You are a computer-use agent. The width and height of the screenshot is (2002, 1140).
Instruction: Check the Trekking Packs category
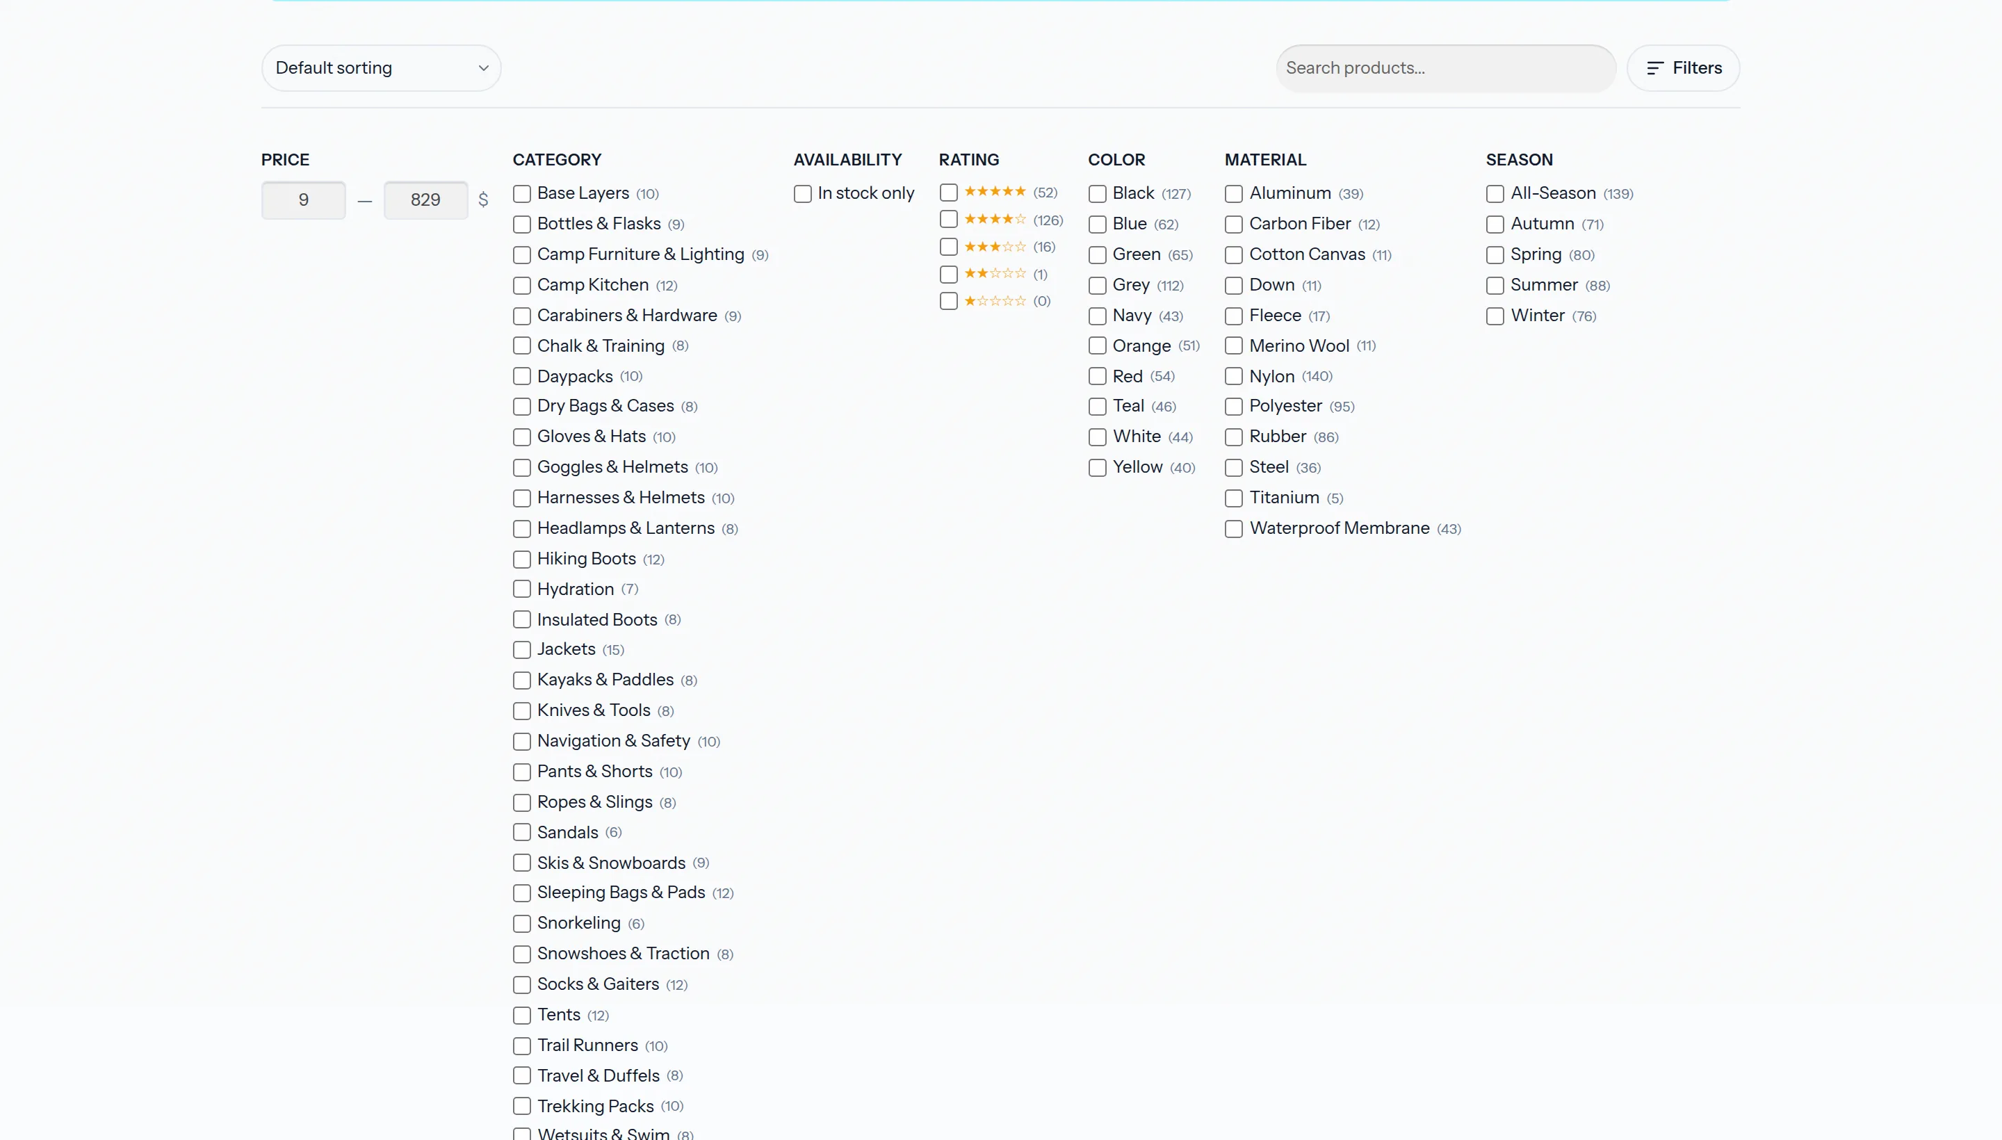click(522, 1107)
